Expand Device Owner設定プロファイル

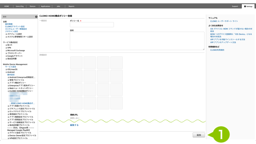coord(8,135)
